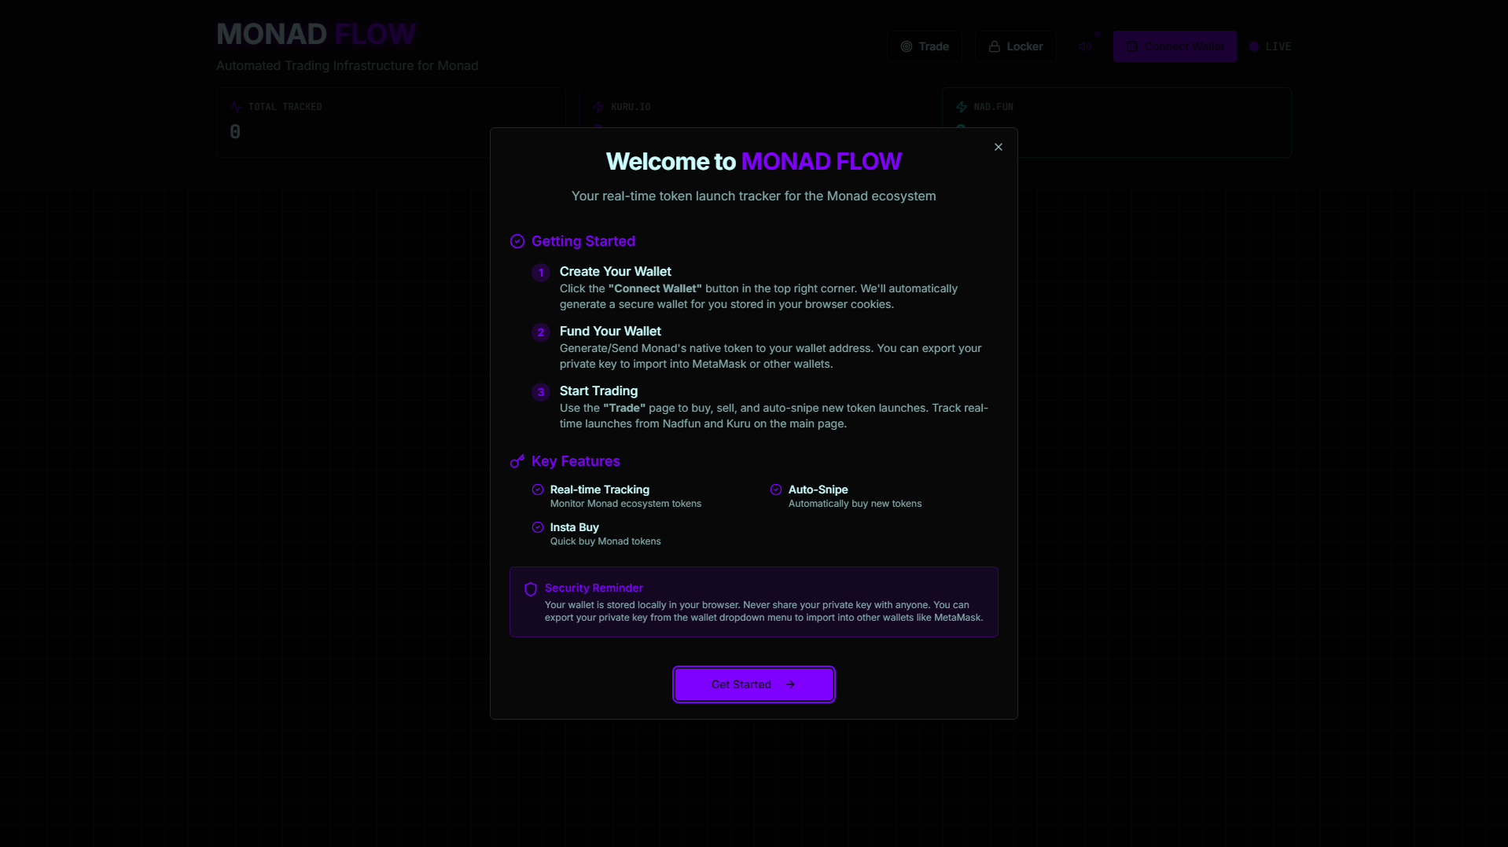The width and height of the screenshot is (1508, 847).
Task: Click the TOTAL TRACKED value 0
Action: click(x=235, y=132)
